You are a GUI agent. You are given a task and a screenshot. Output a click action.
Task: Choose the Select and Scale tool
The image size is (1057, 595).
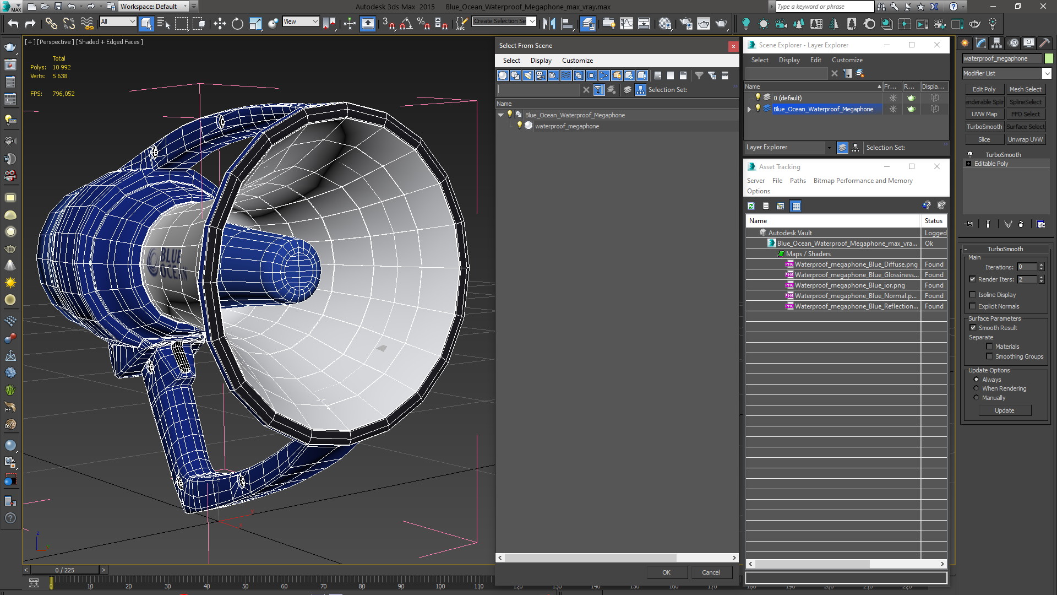click(x=255, y=23)
